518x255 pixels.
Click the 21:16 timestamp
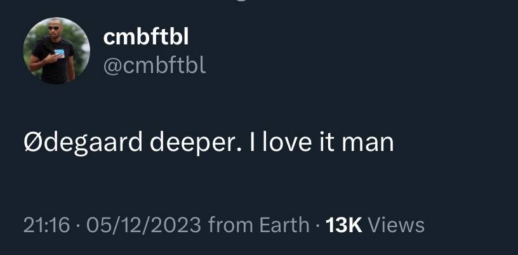pyautogui.click(x=46, y=225)
